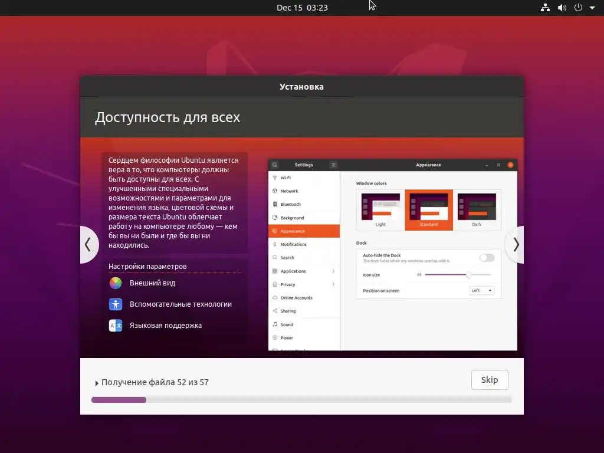Click the Вспомогательные технологии accessibility icon
Image resolution: width=604 pixels, height=453 pixels.
click(x=116, y=304)
